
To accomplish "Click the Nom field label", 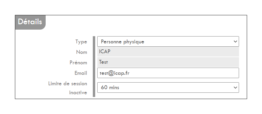I will pos(81,52).
